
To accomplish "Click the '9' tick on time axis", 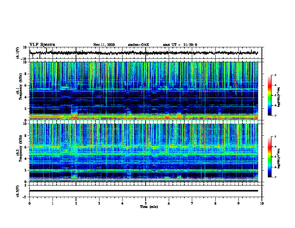I will pyautogui.click(x=238, y=203).
